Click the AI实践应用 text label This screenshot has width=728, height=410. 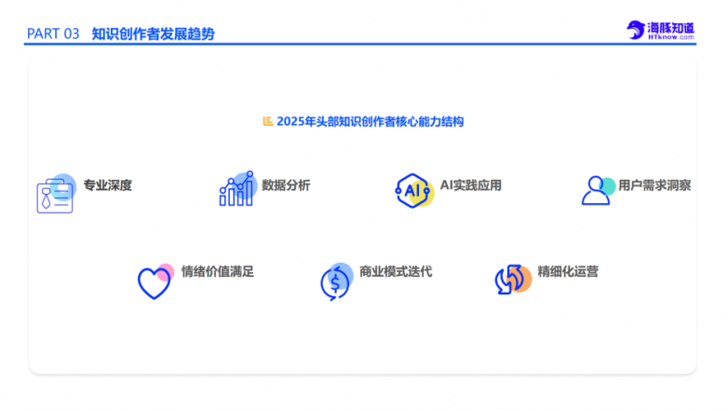point(470,185)
